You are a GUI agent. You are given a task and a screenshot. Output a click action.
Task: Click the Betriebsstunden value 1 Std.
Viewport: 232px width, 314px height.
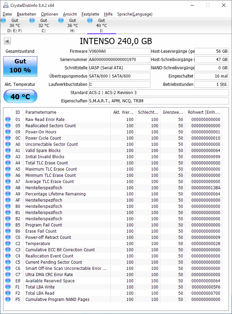click(x=212, y=84)
